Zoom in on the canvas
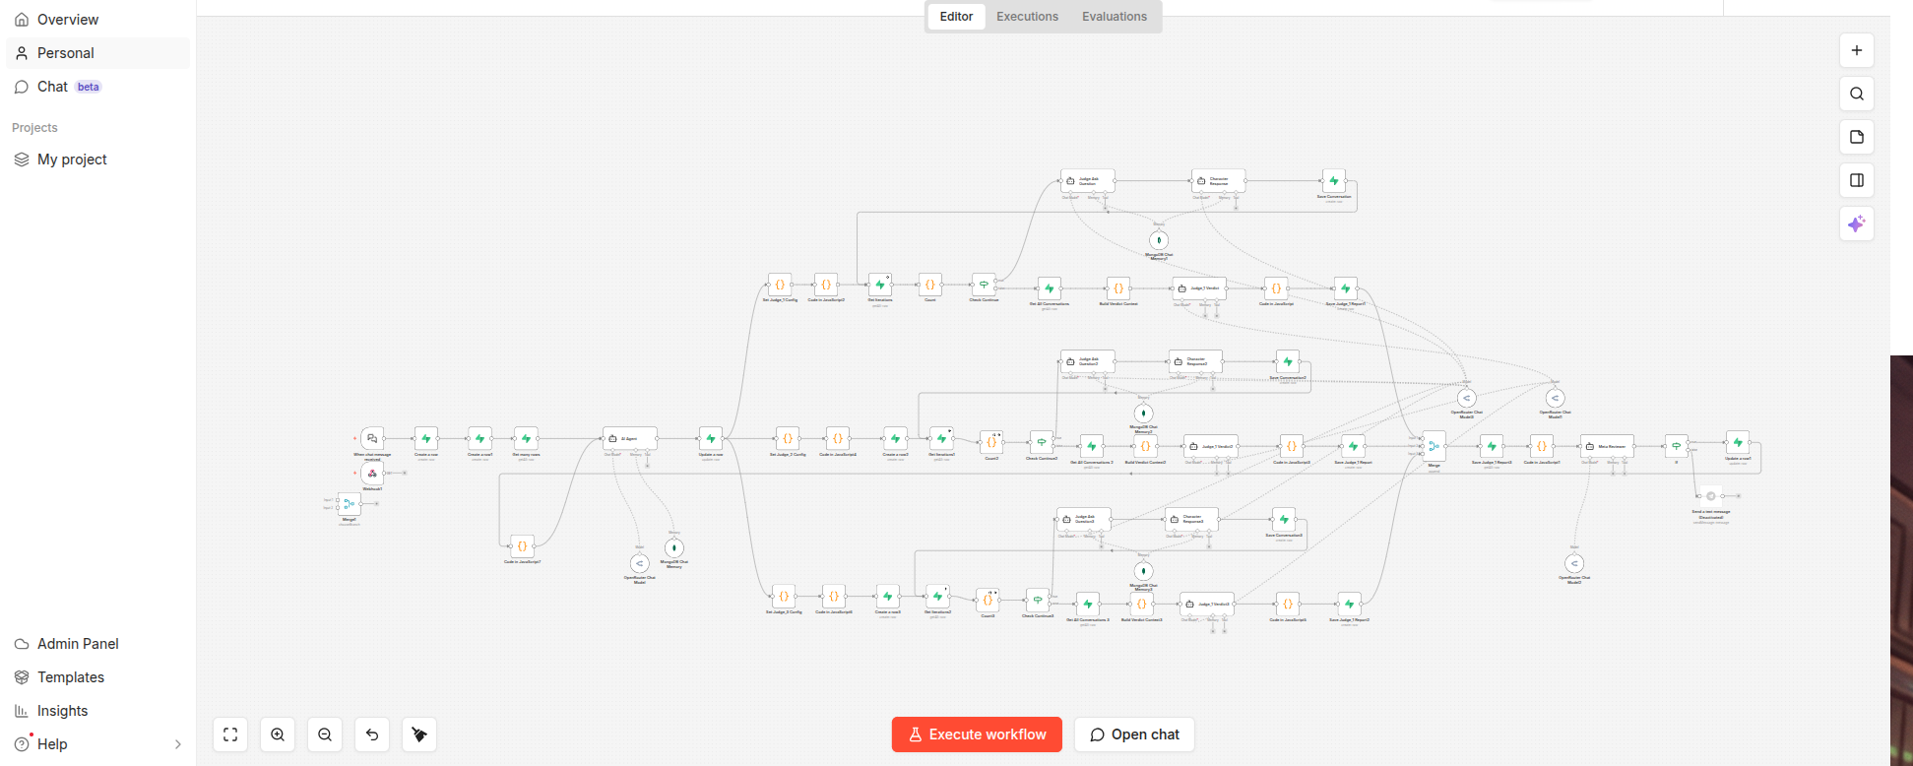Screen dimensions: 1913x766 [x=278, y=734]
